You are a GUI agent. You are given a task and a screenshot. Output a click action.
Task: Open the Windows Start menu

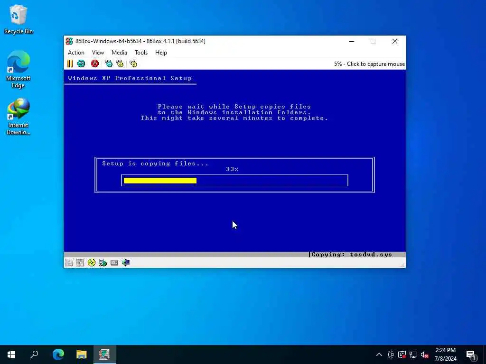click(11, 355)
